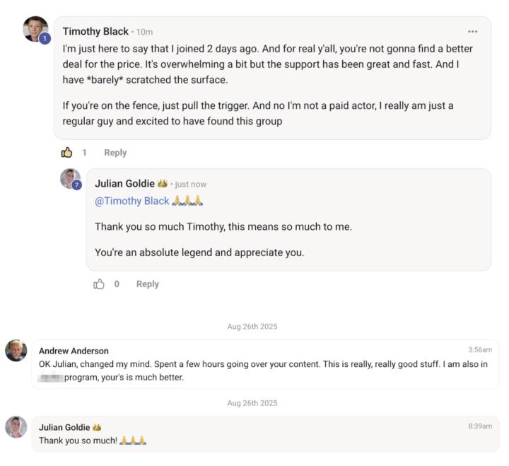The image size is (509, 466).
Task: Click the 10m timestamp on Timothy's comment
Action: click(144, 32)
